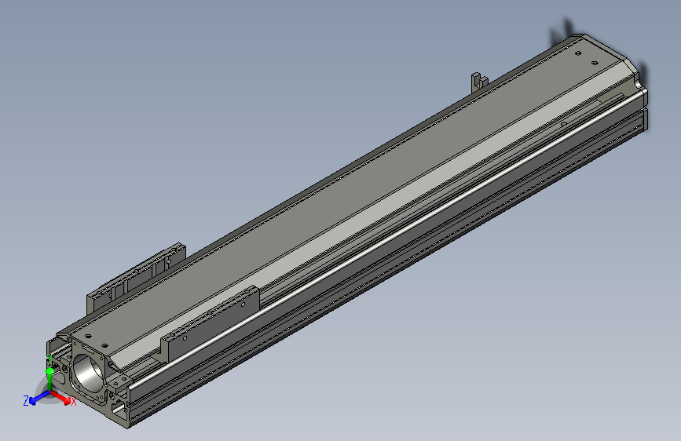Click the red X axis of the triad
681x441 pixels.
coord(60,397)
